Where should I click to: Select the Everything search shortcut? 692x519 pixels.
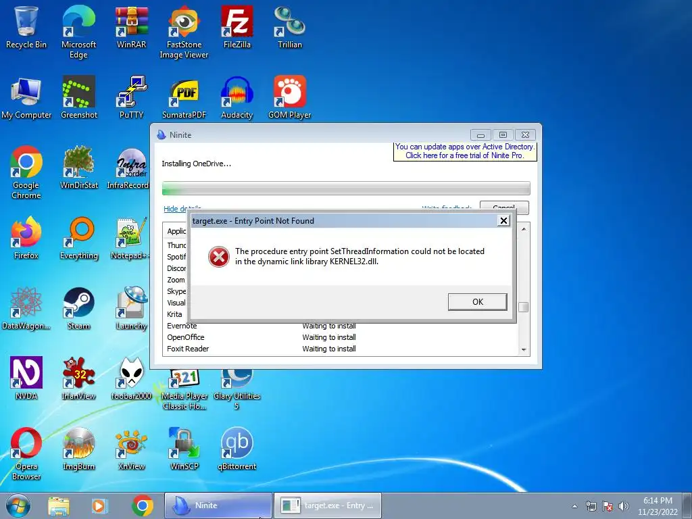point(78,237)
